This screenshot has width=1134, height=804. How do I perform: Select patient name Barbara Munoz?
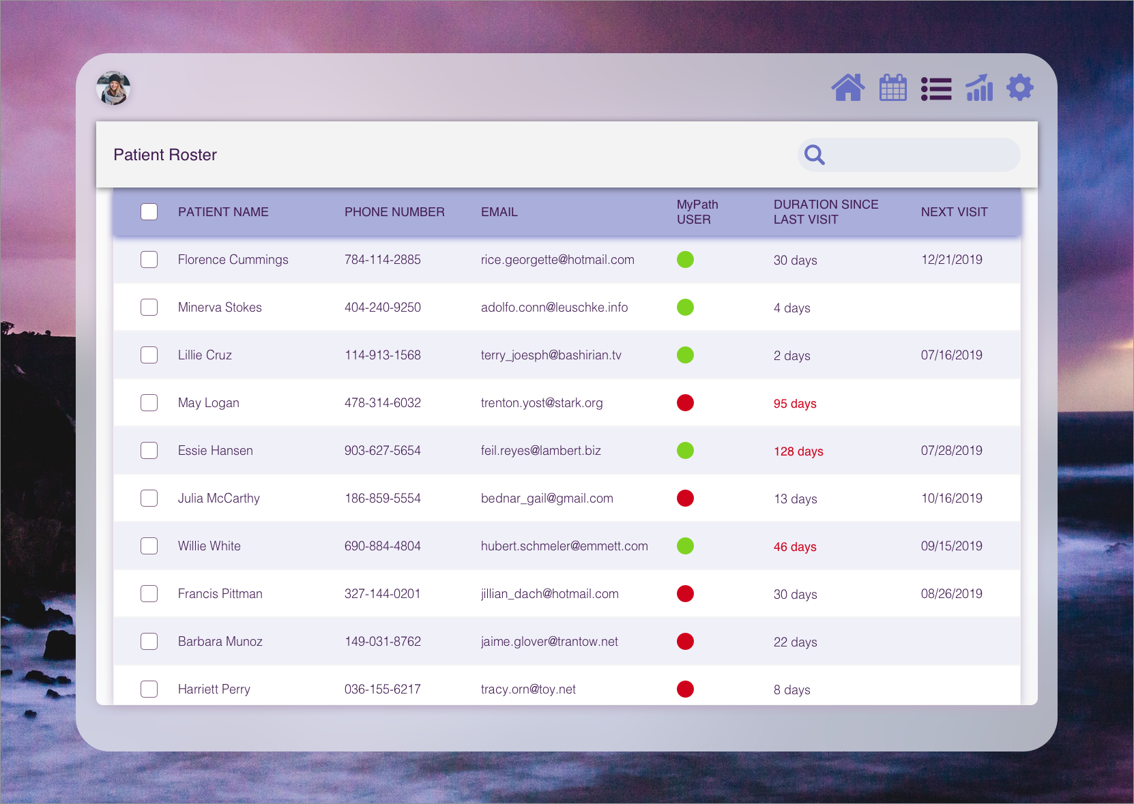click(x=220, y=642)
